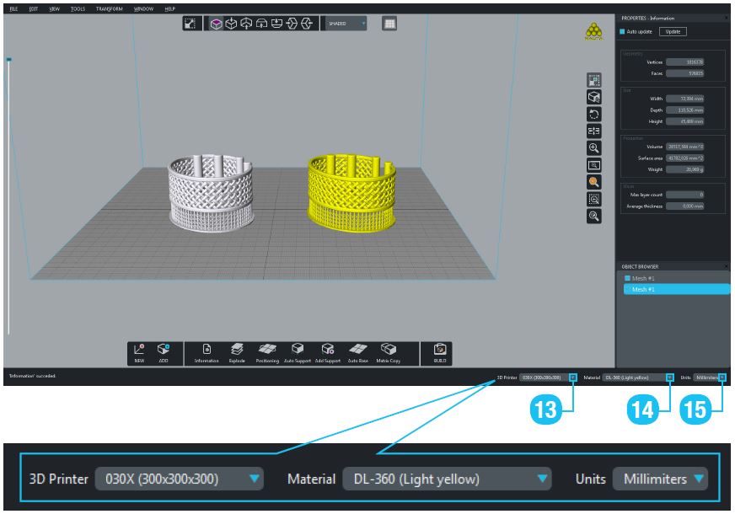This screenshot has height=514, width=735.
Task: Open the SHADED display mode dropdown
Action: (346, 24)
